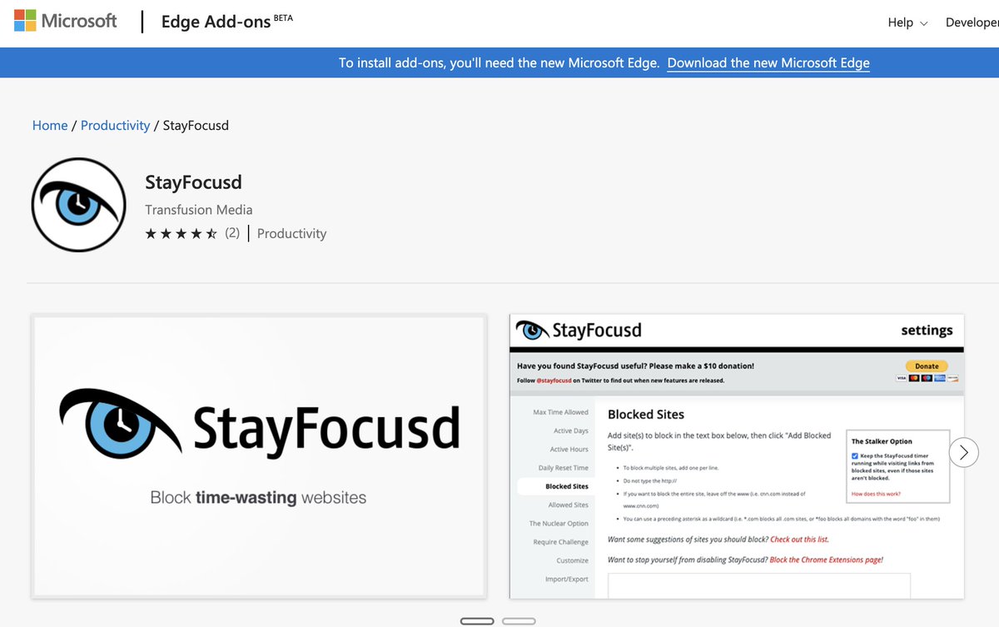Select Daily Reset Time in settings sidebar
The width and height of the screenshot is (999, 627).
[564, 468]
